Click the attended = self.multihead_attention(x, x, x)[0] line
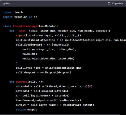Screen dimensions: 126x115 click(54, 86)
